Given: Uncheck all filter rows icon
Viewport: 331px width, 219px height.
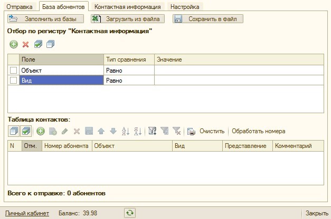Looking at the screenshot, I should click(51, 44).
